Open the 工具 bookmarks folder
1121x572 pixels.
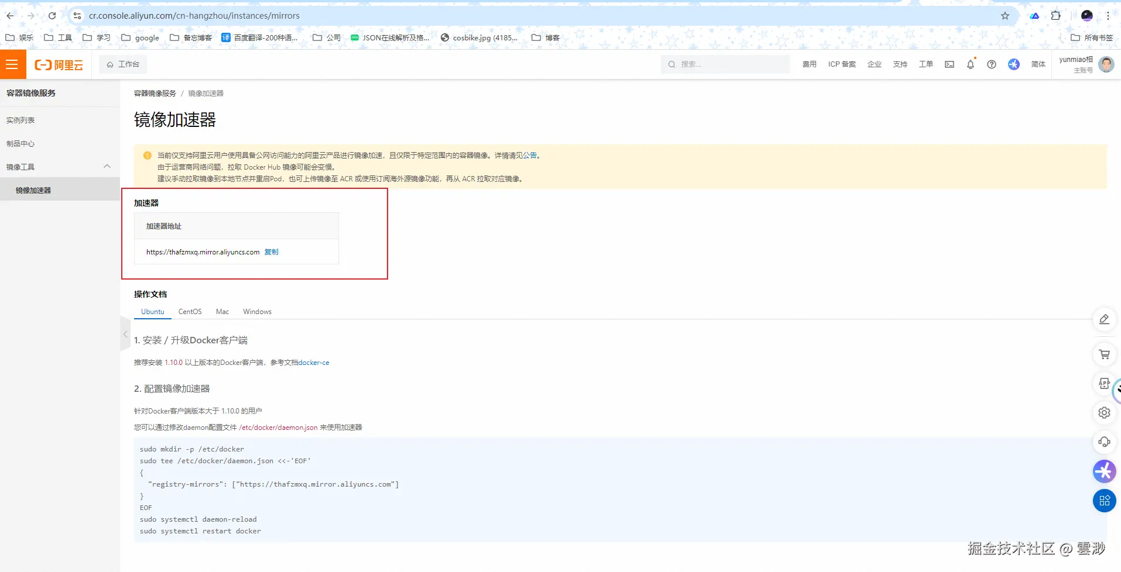coord(58,38)
